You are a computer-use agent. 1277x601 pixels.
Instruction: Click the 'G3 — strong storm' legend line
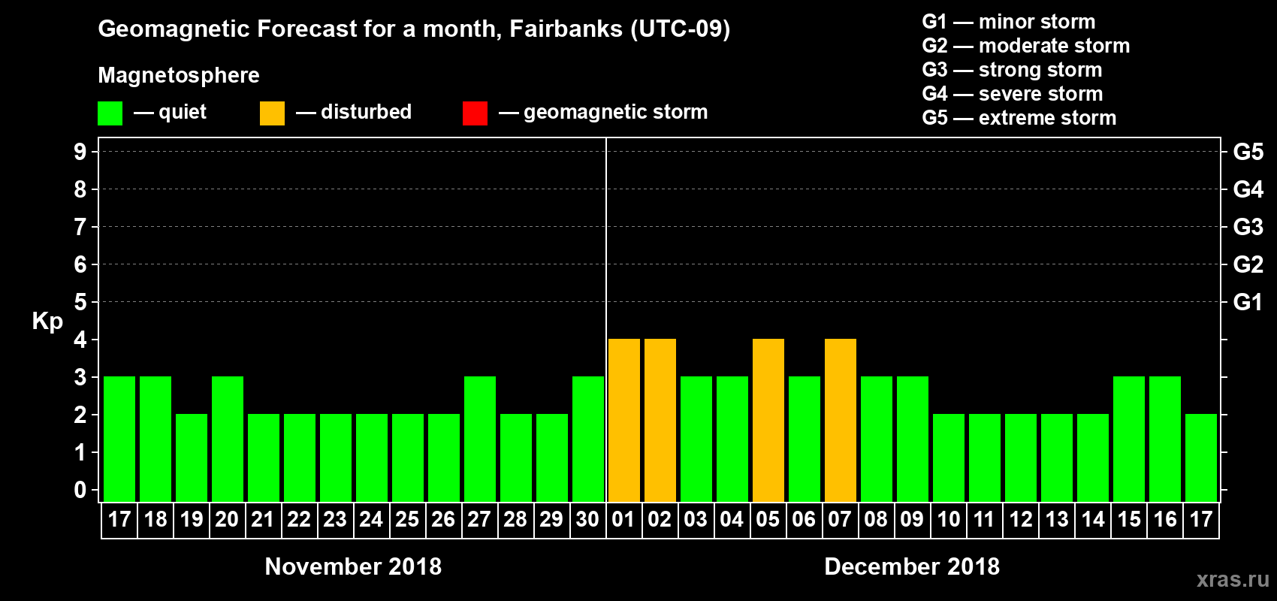pyautogui.click(x=1012, y=70)
